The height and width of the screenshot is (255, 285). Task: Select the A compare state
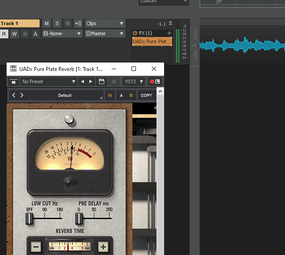[121, 96]
